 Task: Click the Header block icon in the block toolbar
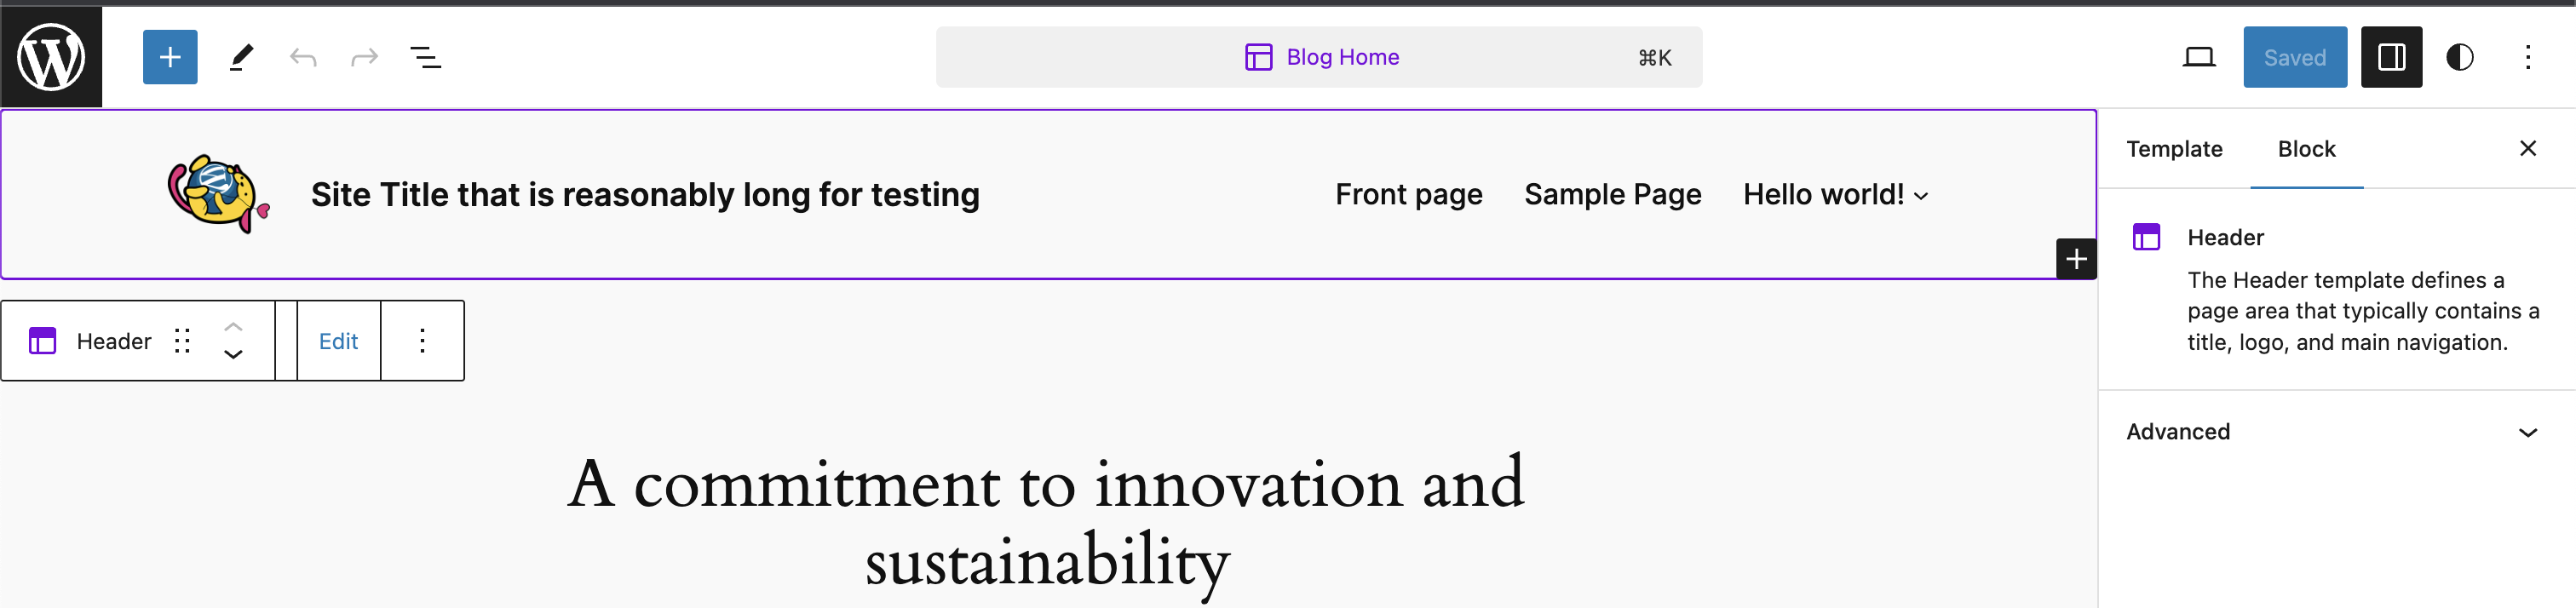click(x=43, y=340)
